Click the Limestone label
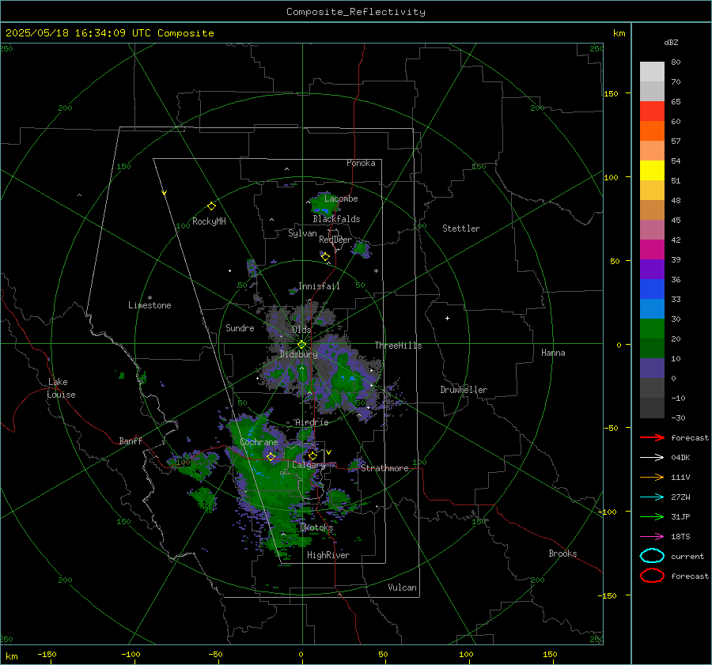Image resolution: width=712 pixels, height=665 pixels. [x=150, y=305]
